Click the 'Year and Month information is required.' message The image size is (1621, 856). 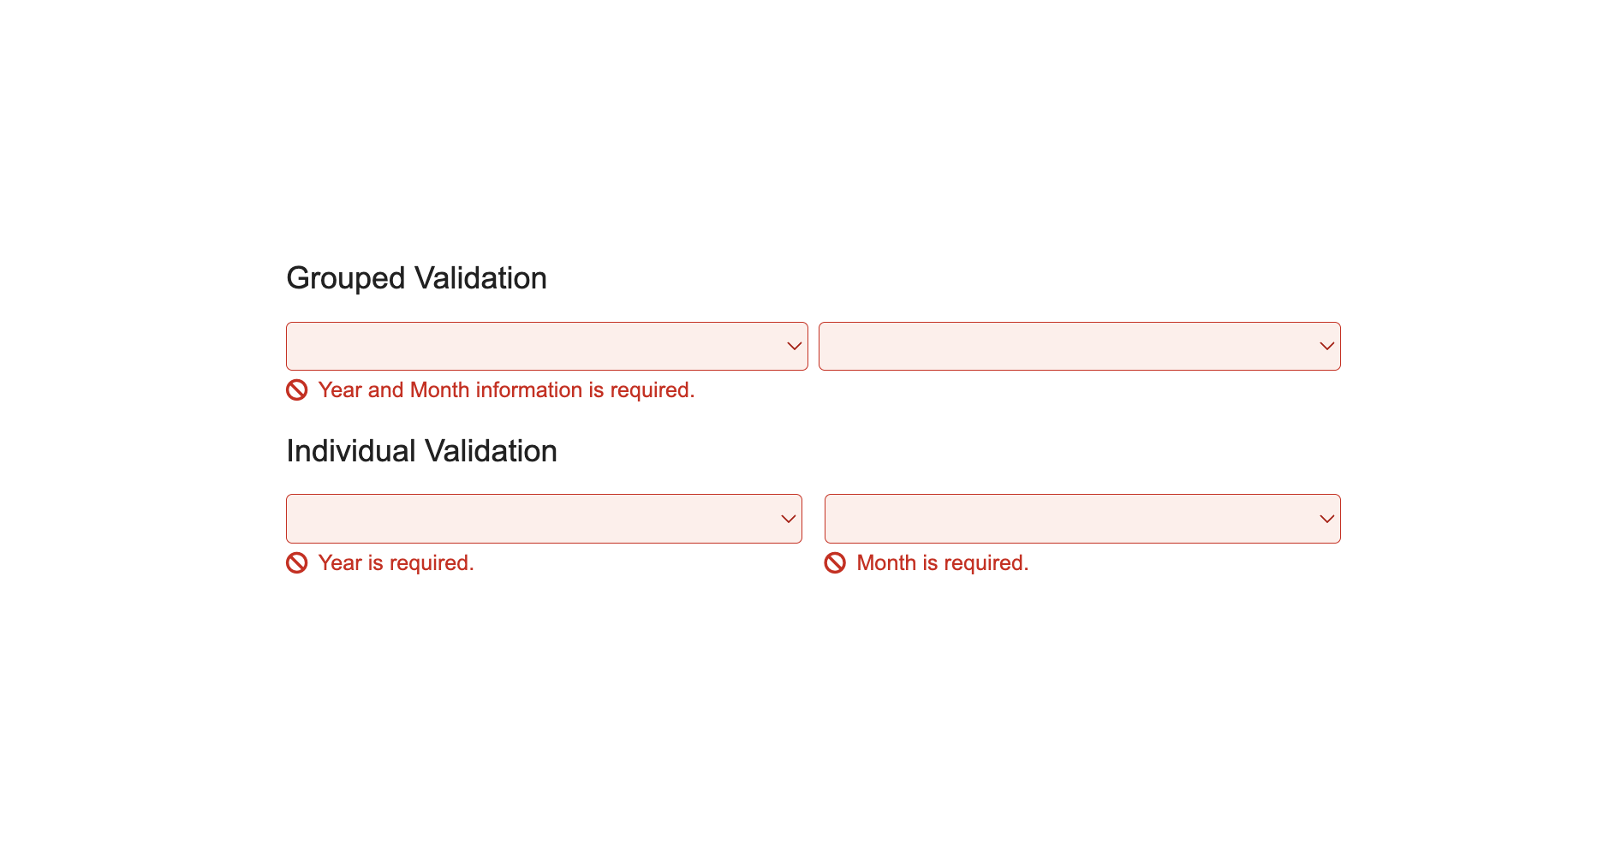point(506,390)
